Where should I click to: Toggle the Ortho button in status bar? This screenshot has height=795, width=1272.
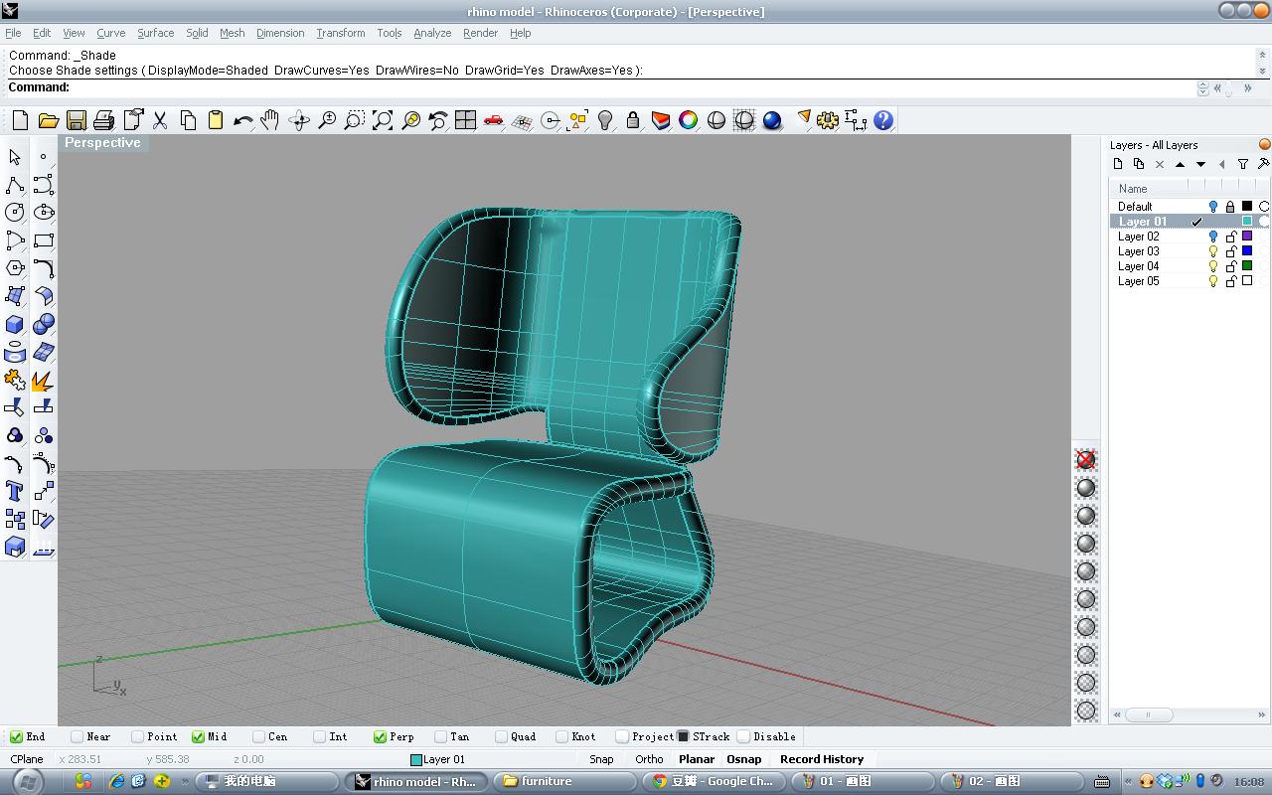[x=649, y=759]
